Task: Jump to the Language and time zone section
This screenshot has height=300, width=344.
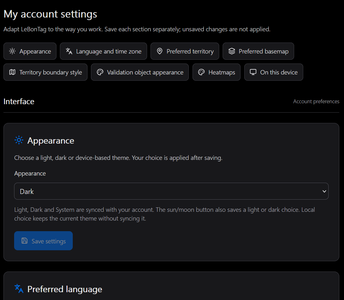Action: [x=103, y=51]
